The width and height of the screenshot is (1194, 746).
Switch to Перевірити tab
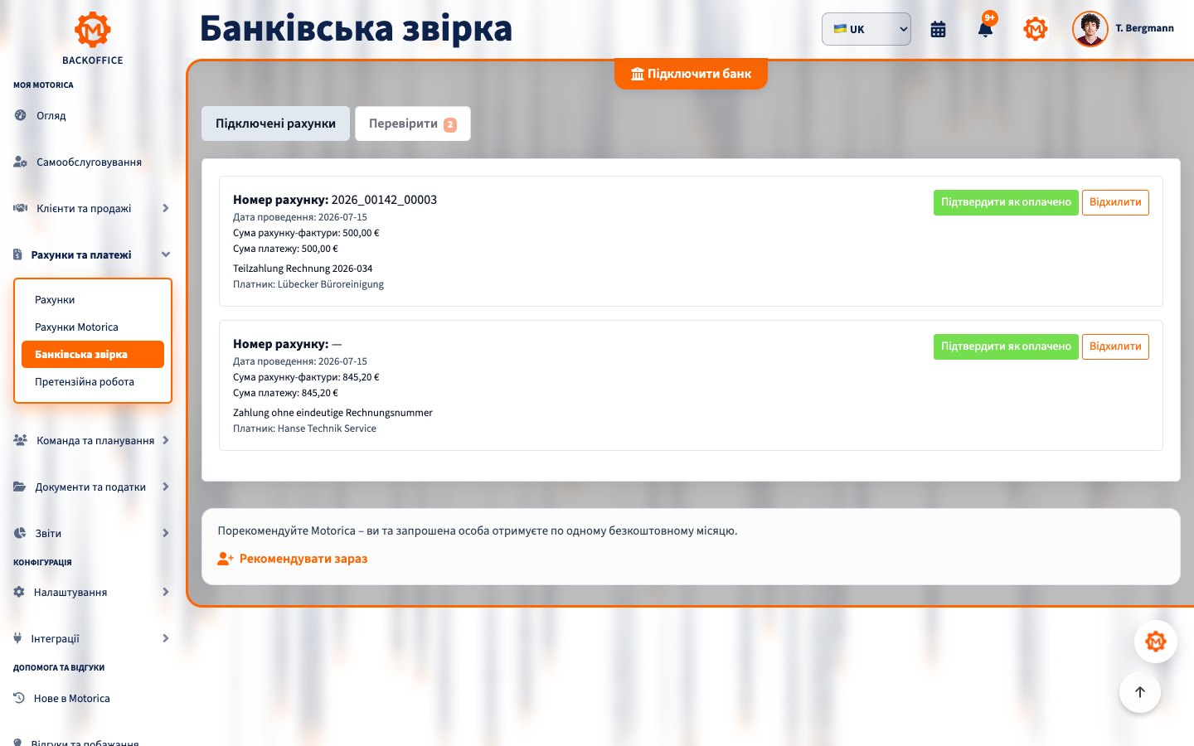pos(413,124)
